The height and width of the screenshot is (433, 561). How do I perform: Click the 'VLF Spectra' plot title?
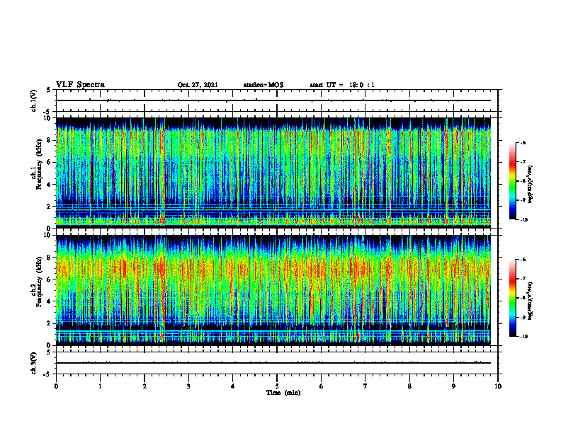pos(80,85)
